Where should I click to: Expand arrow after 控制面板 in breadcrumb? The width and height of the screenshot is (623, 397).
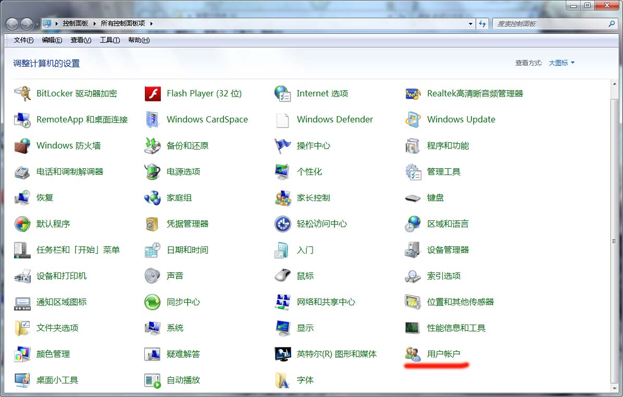(95, 23)
